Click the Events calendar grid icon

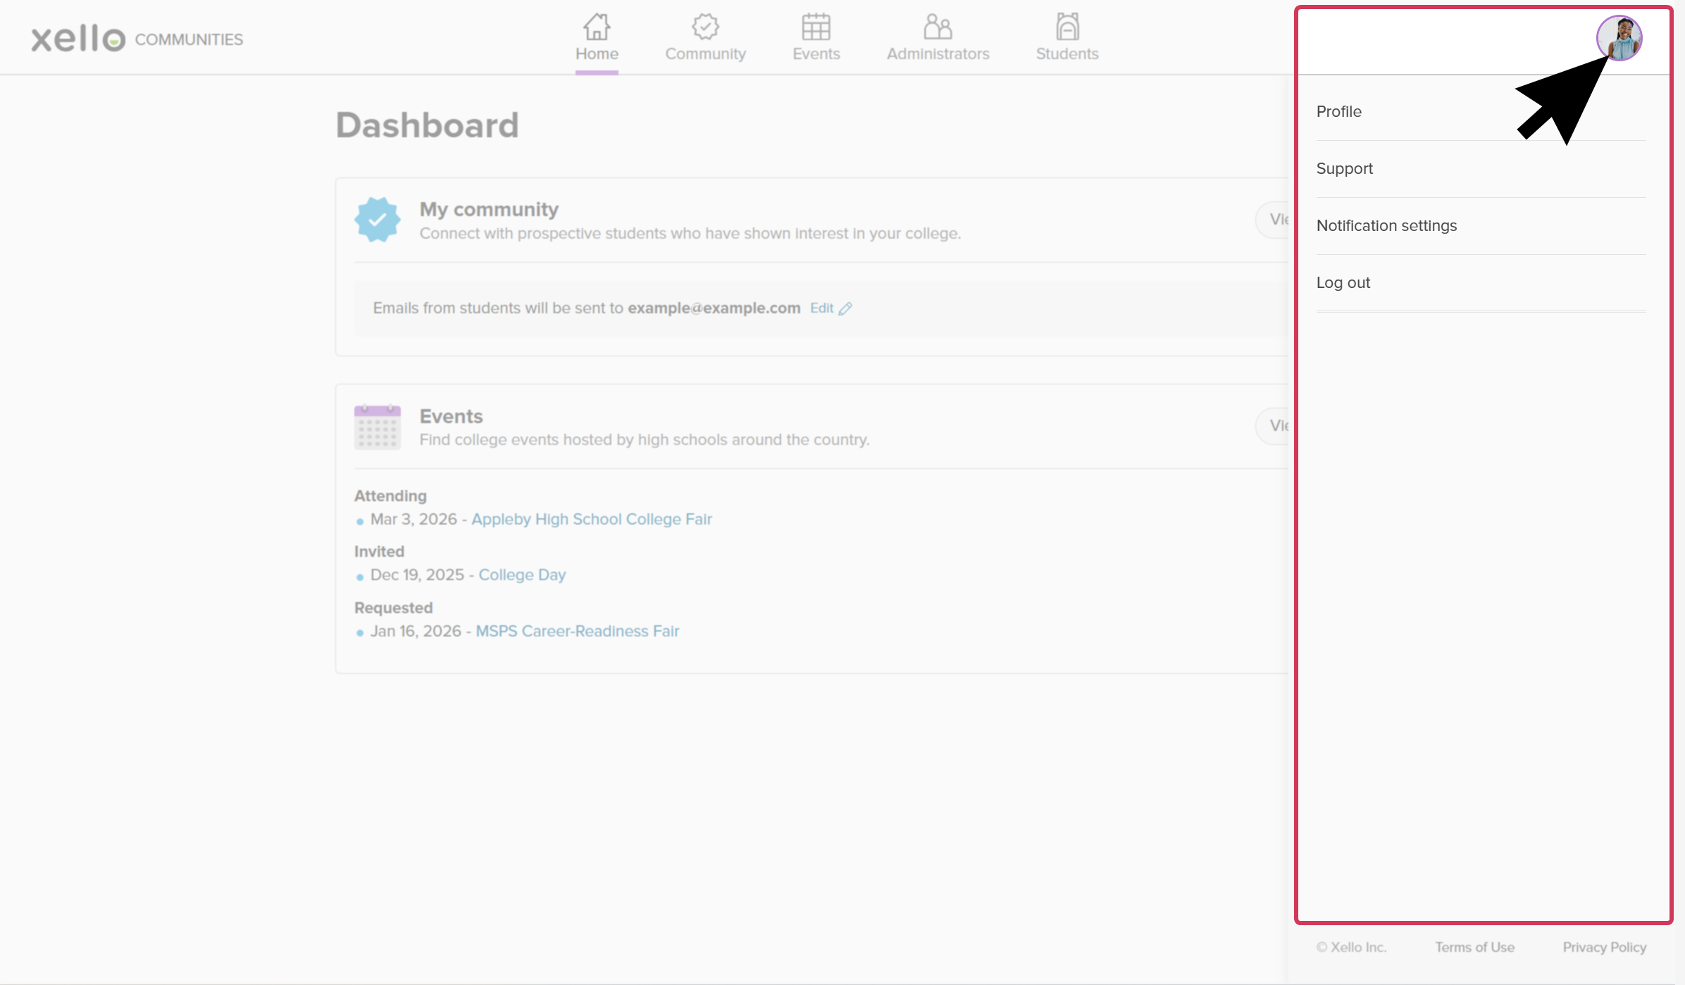coord(816,27)
